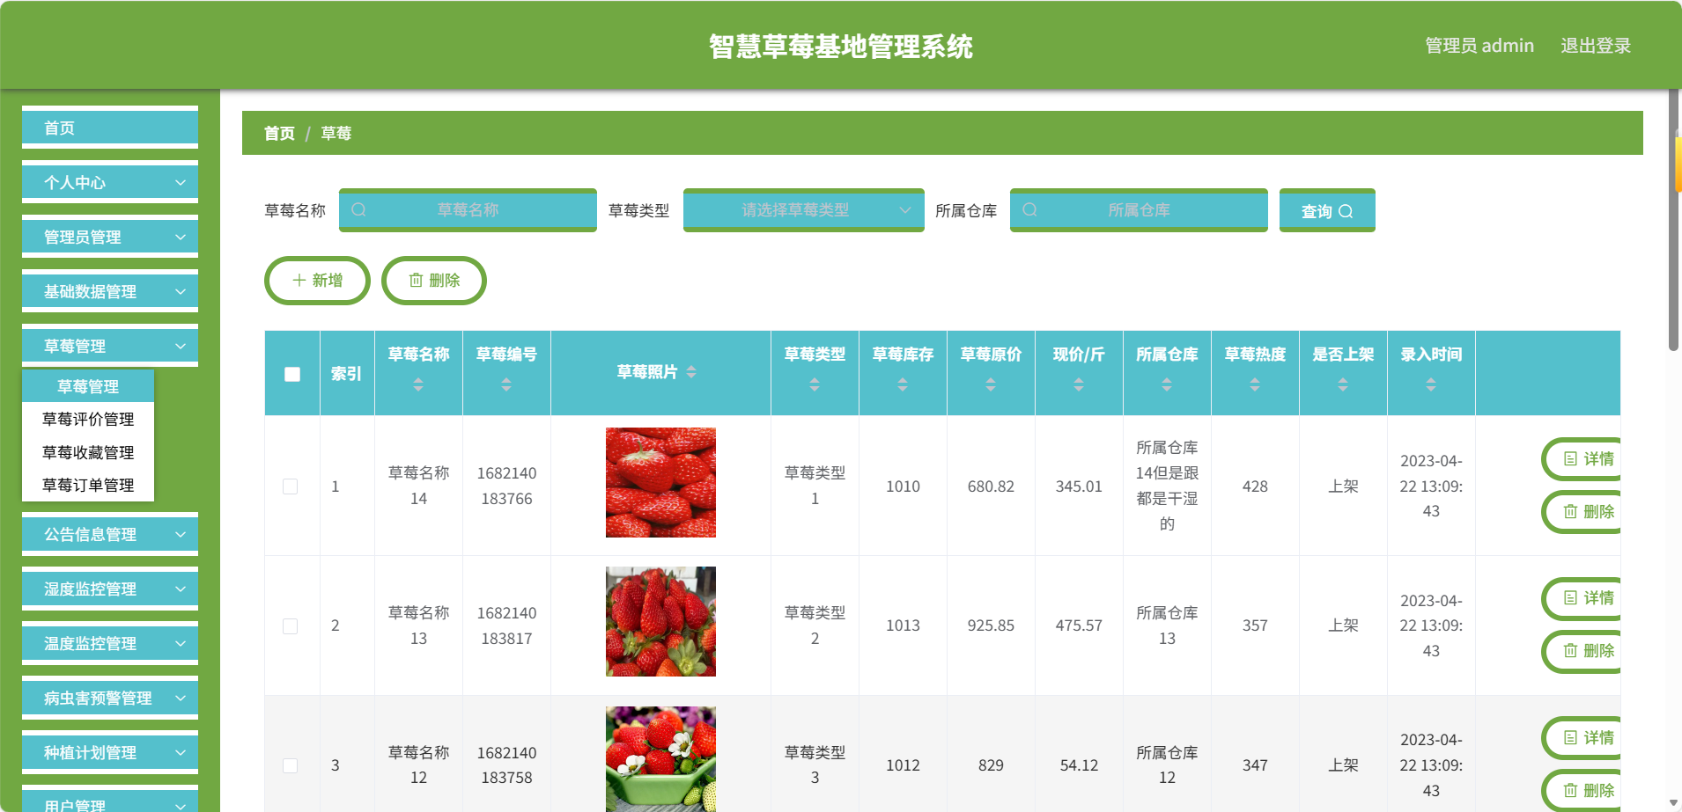Click the strawberry photo in row 3
Screen dimensions: 1682x812
tap(660, 759)
